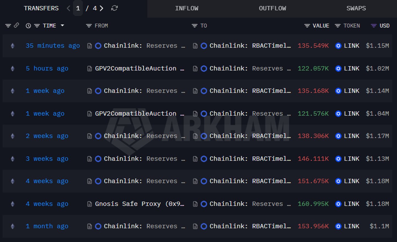Image resolution: width=397 pixels, height=242 pixels.
Task: Open the '35 minutes ago' transaction link
Action: [x=53, y=46]
